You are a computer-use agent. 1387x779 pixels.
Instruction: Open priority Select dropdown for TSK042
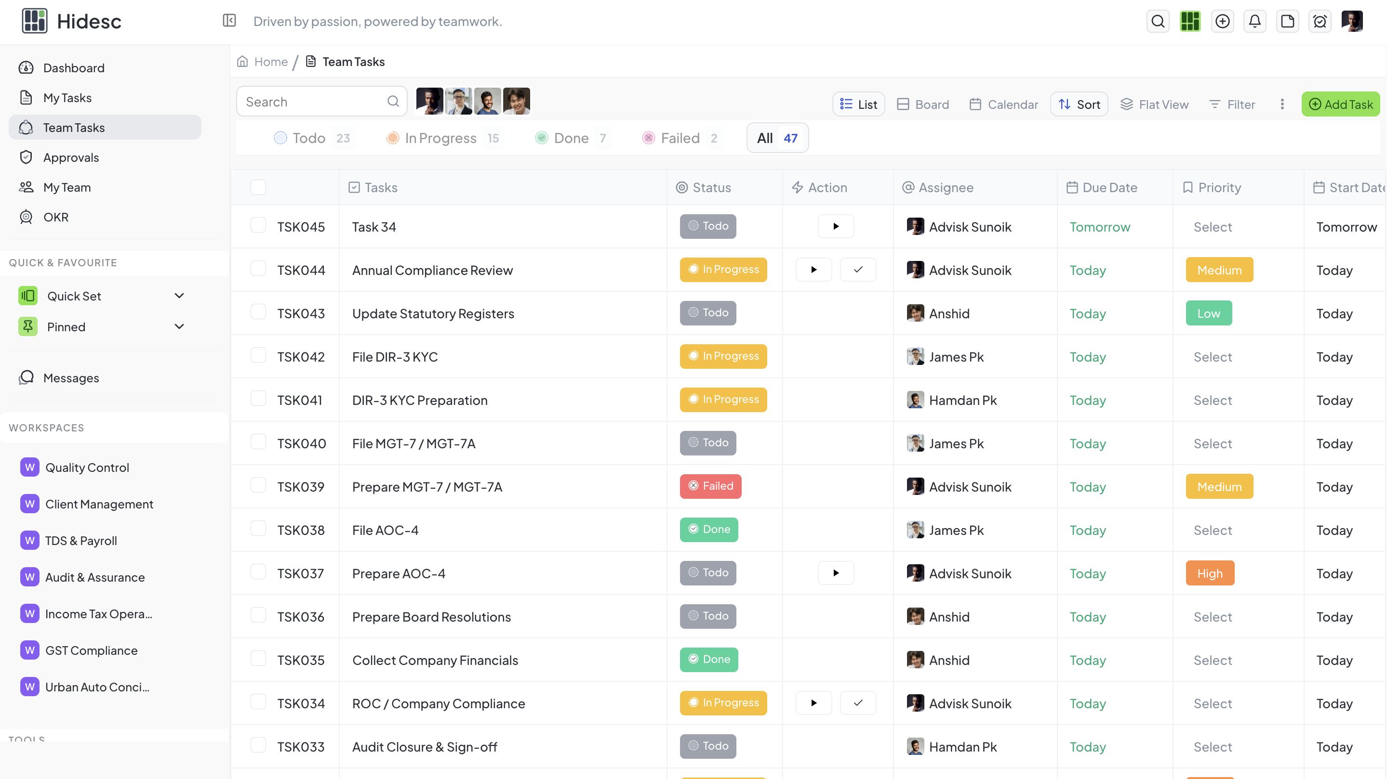(1213, 357)
